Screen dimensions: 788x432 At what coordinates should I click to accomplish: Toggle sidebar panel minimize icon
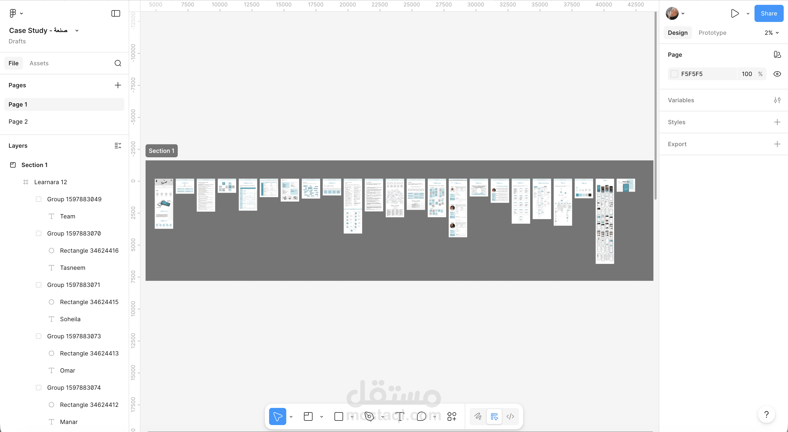coord(116,13)
